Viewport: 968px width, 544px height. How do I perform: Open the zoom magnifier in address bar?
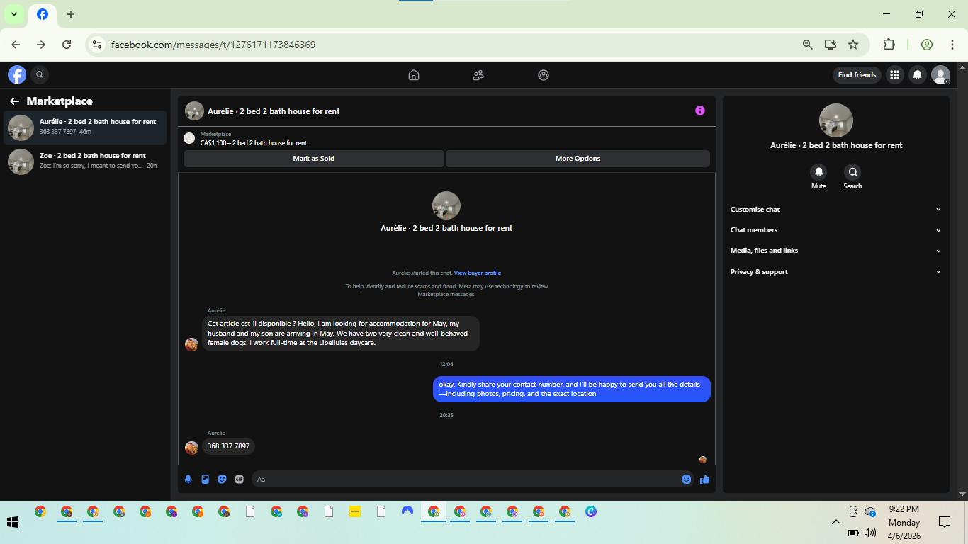pyautogui.click(x=807, y=45)
